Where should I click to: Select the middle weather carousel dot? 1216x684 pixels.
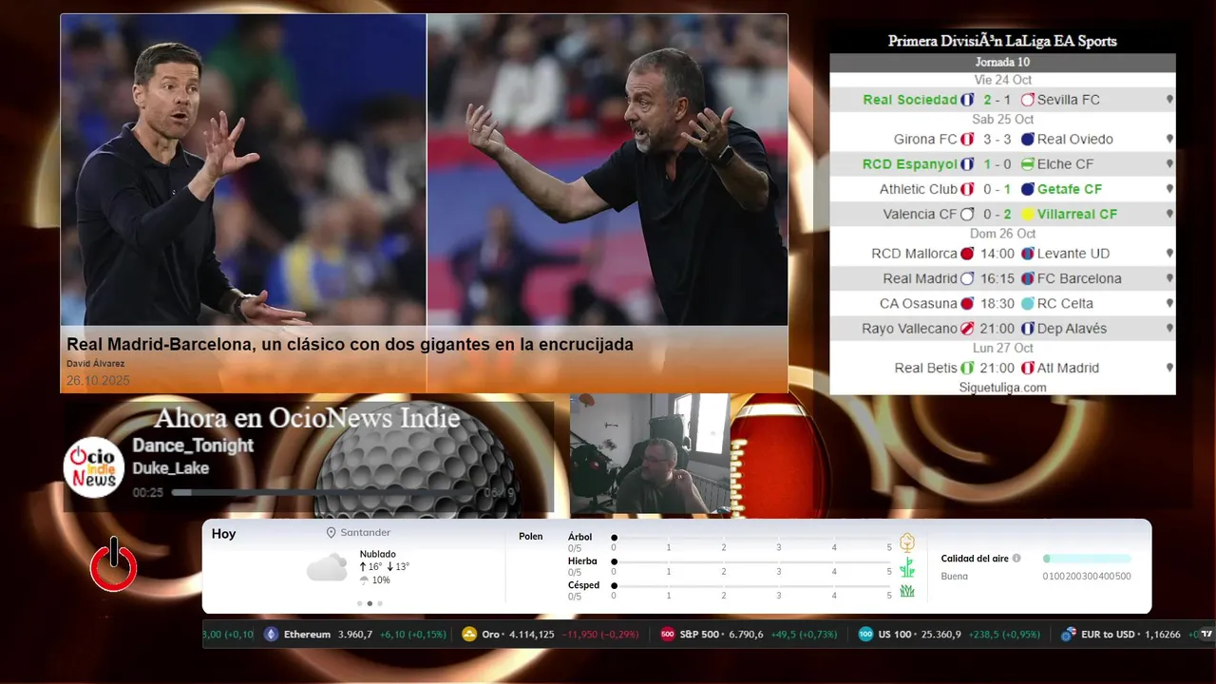click(370, 603)
